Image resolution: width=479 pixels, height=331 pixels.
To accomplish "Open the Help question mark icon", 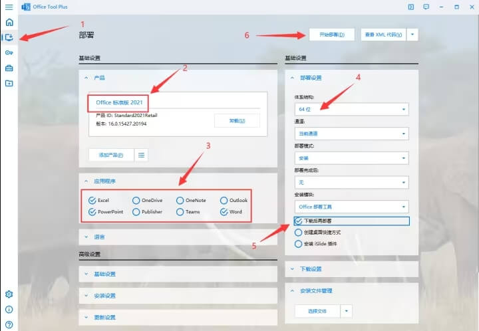I will tap(9, 324).
